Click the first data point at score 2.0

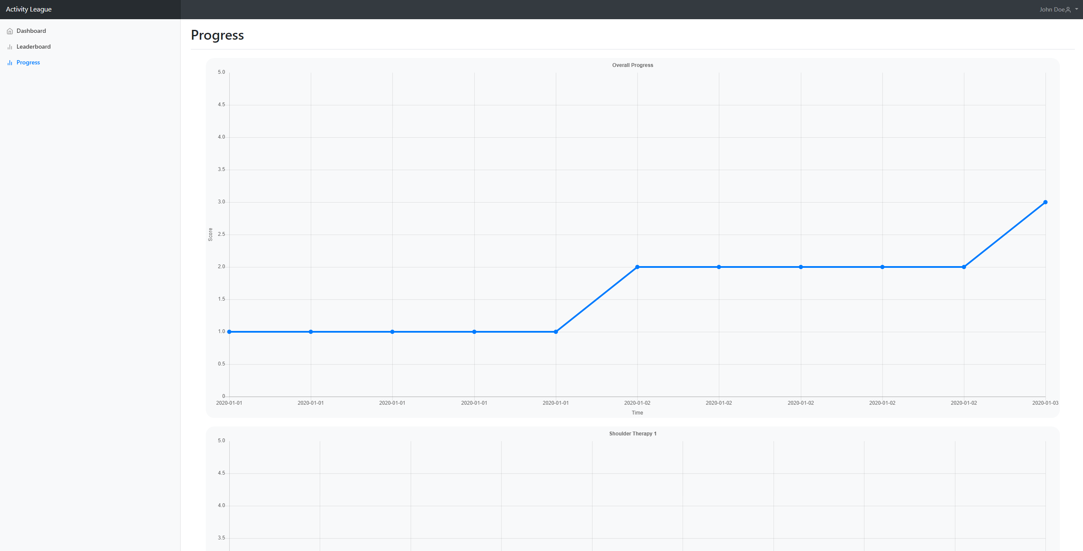637,267
